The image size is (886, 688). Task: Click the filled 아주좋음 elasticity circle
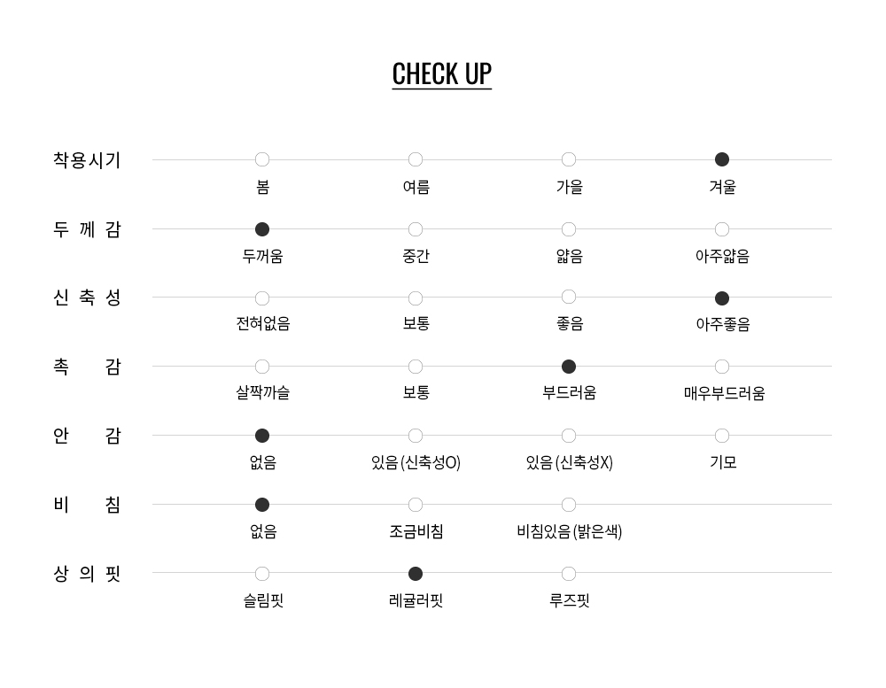[722, 298]
